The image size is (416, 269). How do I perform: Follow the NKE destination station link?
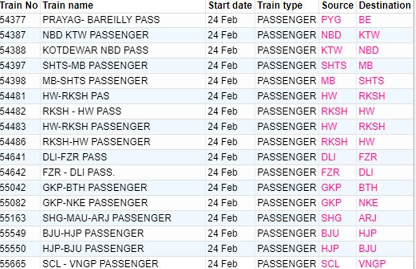[368, 202]
